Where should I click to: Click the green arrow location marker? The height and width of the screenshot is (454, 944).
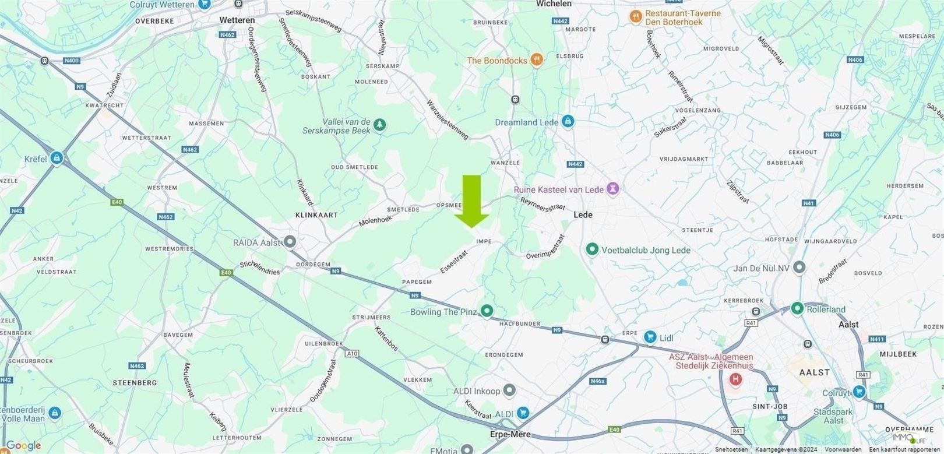[471, 201]
